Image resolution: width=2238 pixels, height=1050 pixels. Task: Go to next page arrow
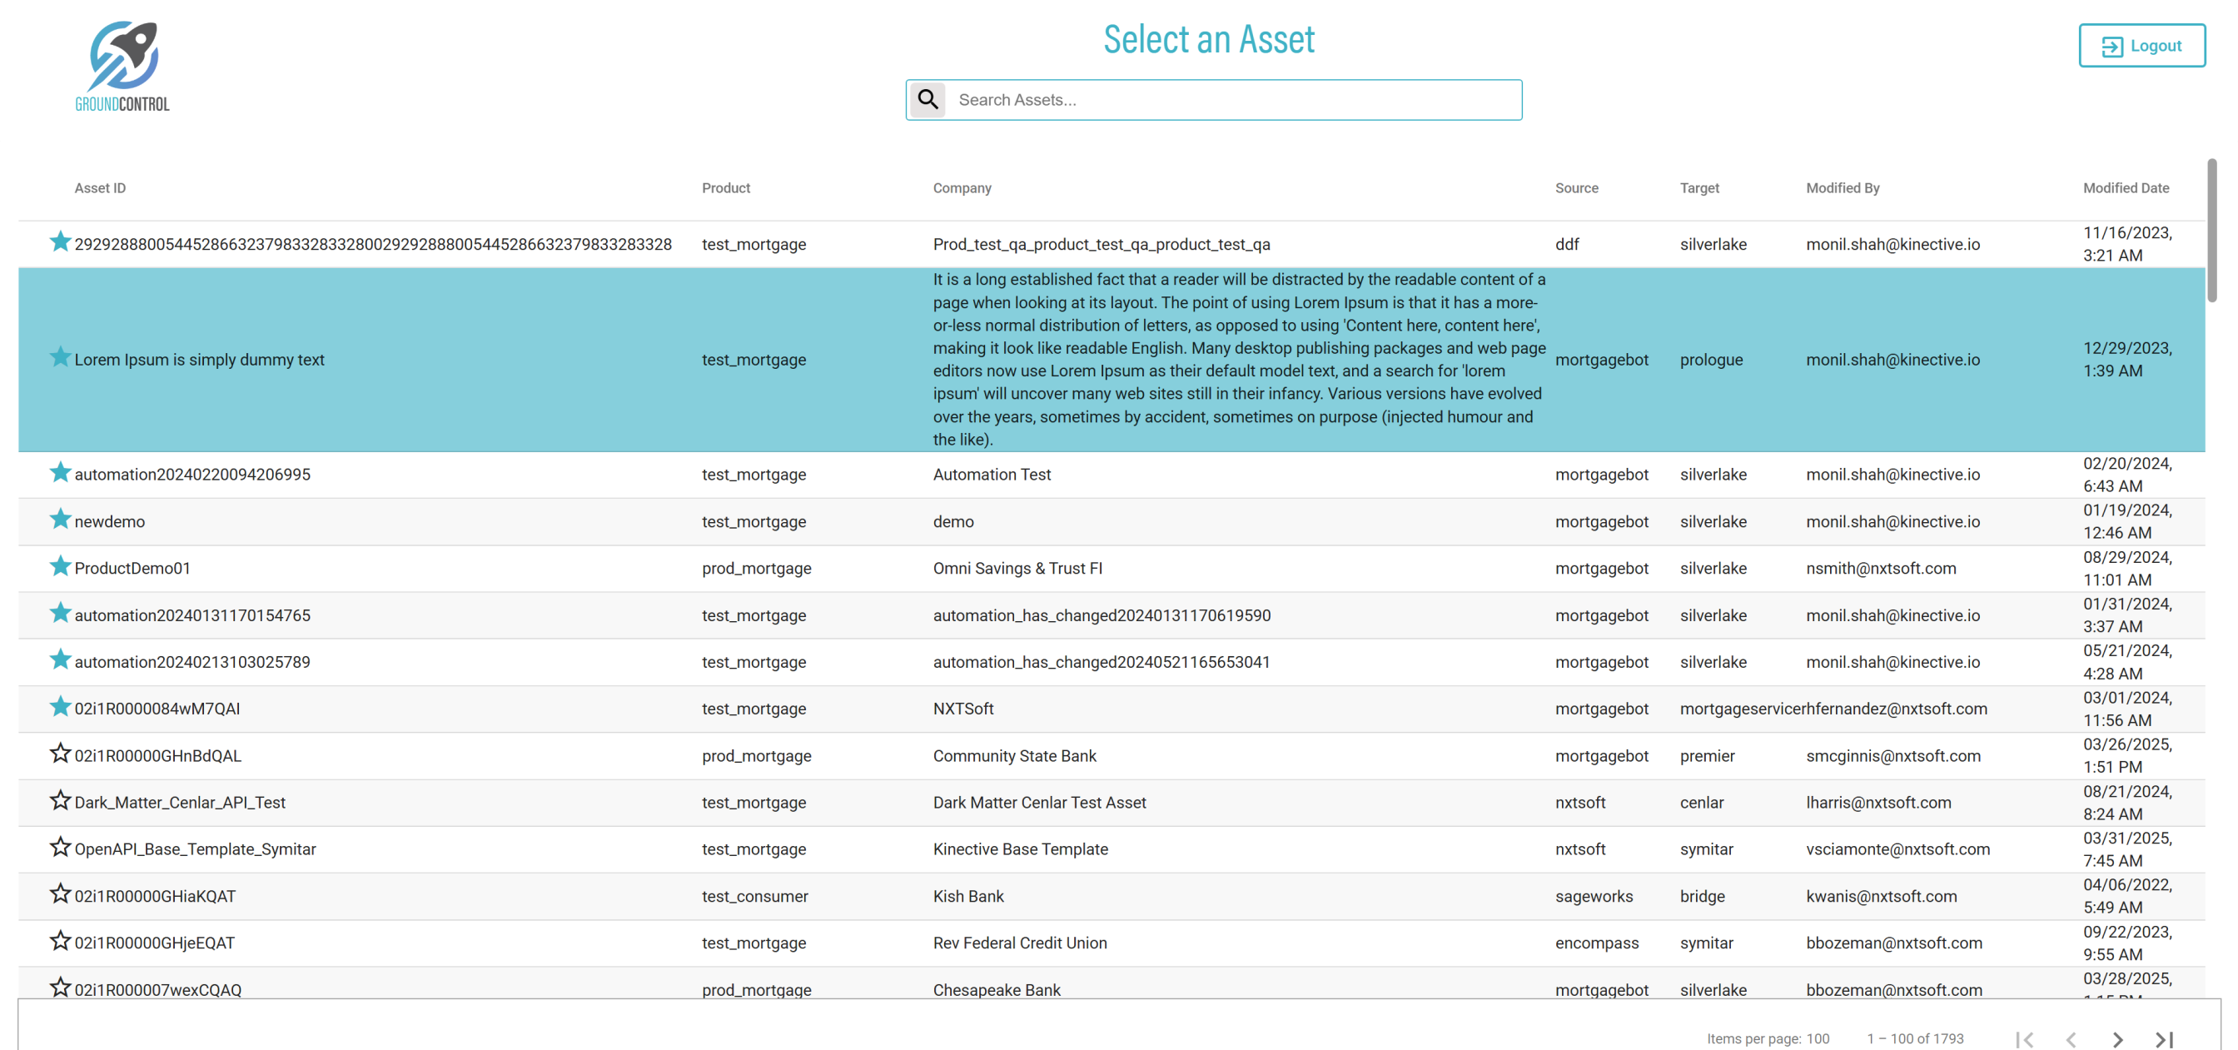click(2117, 1038)
